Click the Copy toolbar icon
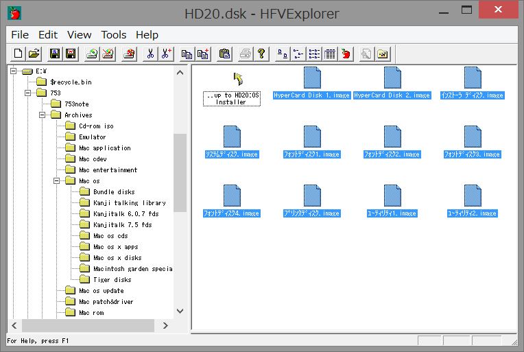524x352 pixels. click(187, 54)
